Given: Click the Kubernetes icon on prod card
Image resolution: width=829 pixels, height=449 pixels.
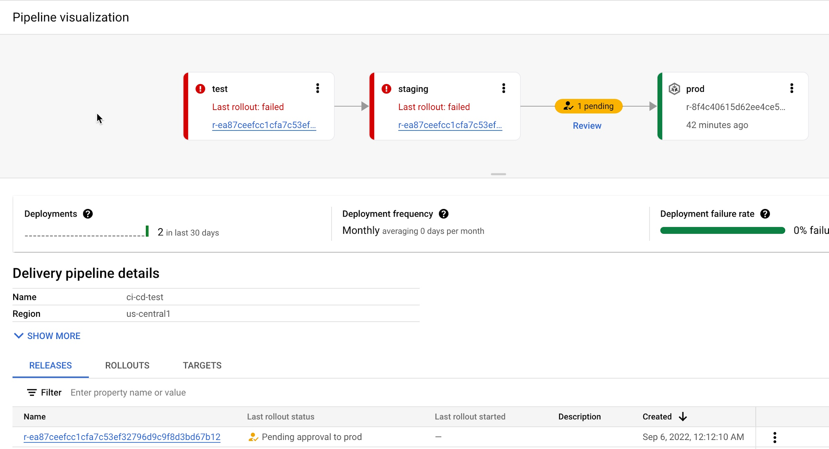Looking at the screenshot, I should tap(674, 89).
